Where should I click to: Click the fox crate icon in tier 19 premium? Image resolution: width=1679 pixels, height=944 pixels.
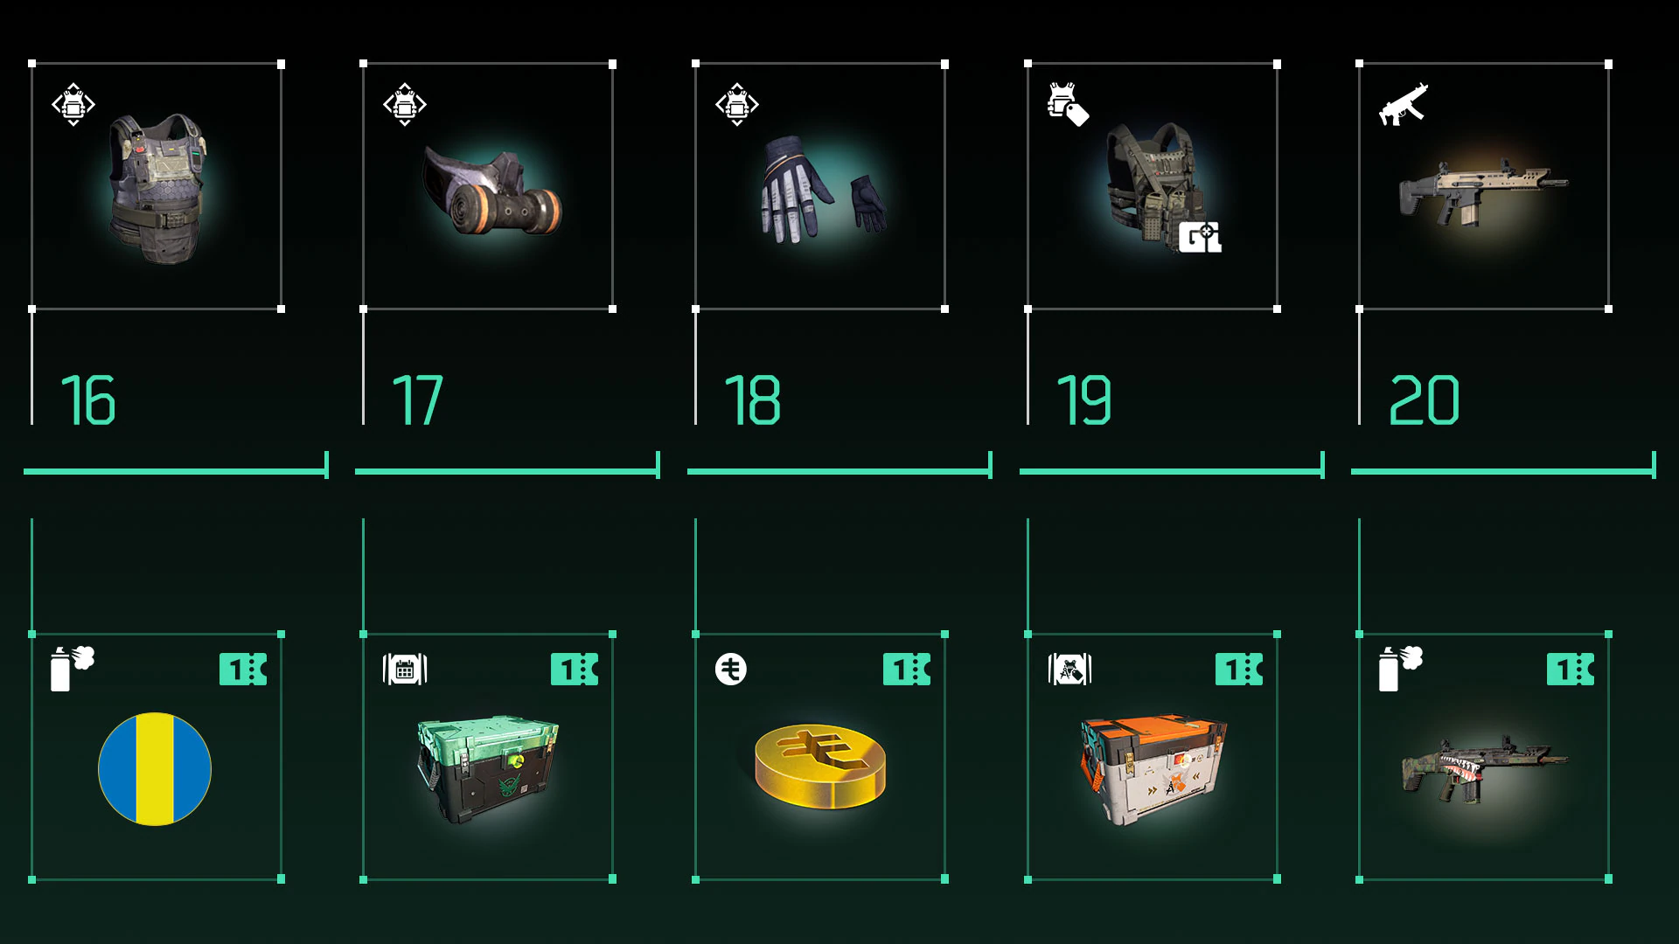point(1069,670)
